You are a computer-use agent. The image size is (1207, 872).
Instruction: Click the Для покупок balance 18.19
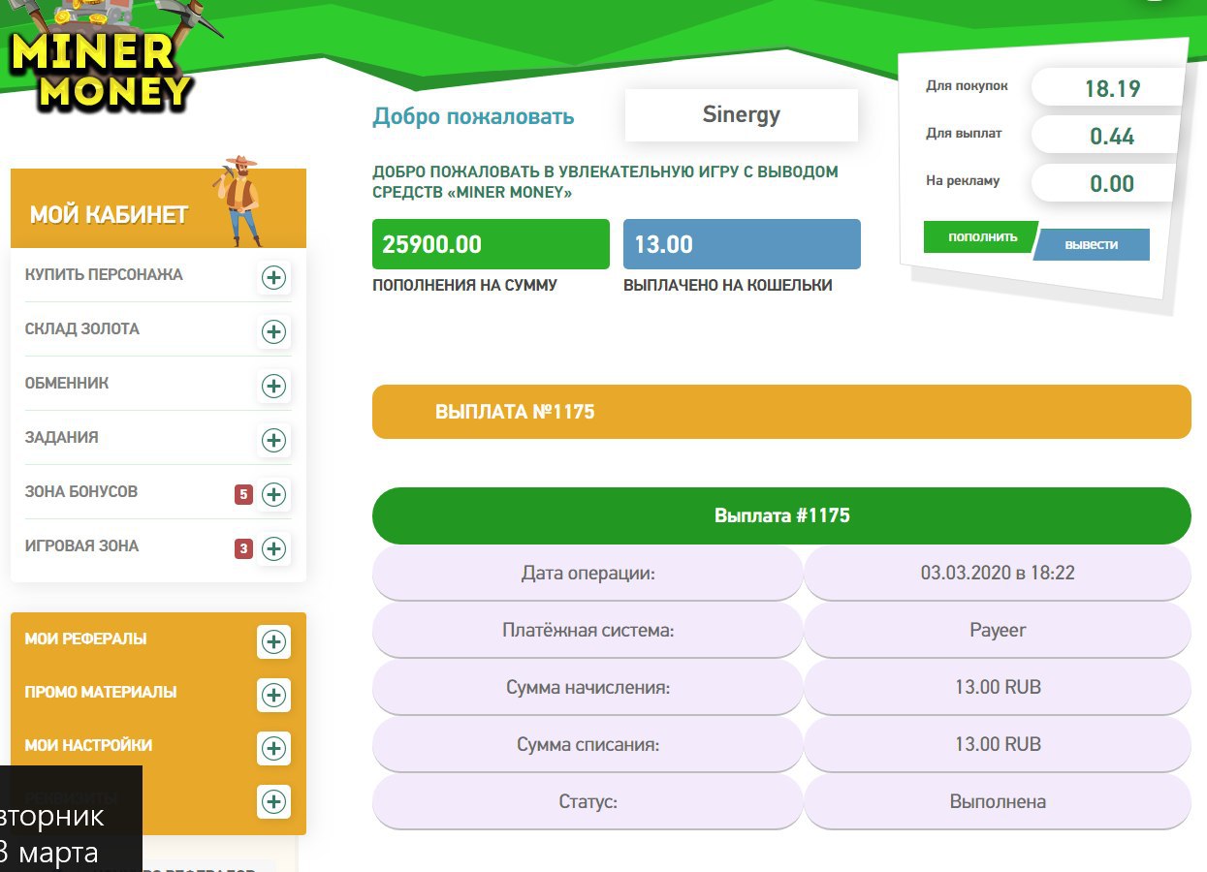click(1111, 88)
